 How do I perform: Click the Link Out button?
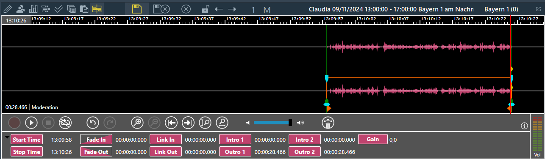tap(166, 152)
